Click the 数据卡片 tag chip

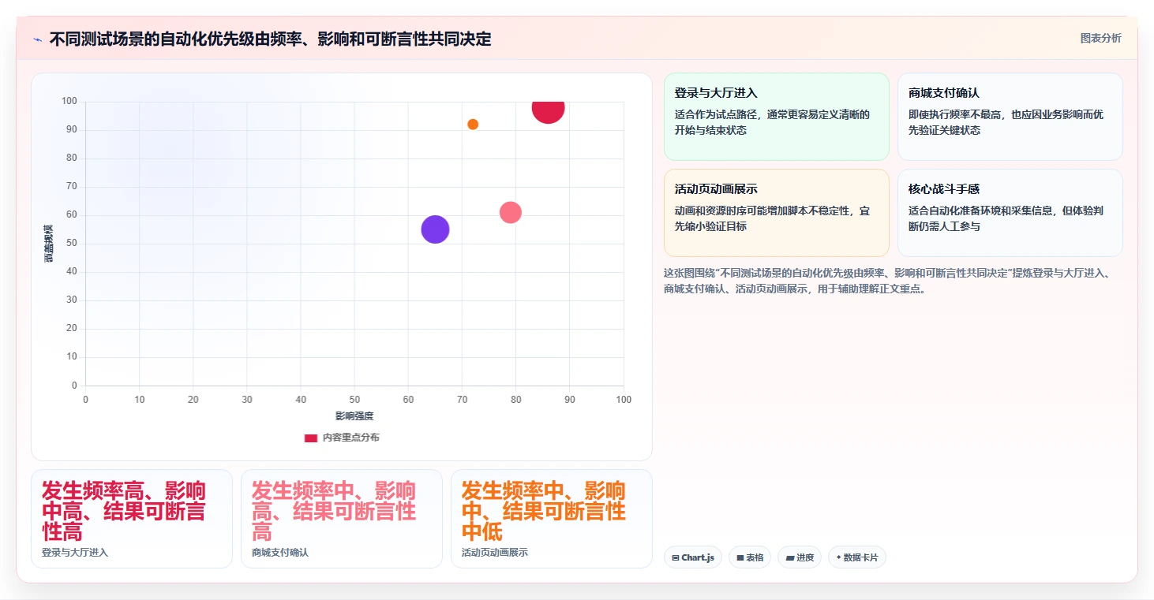857,557
